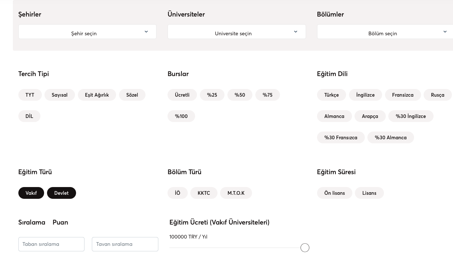Select the Lisans education duration
This screenshot has width=453, height=269.
[x=369, y=193]
